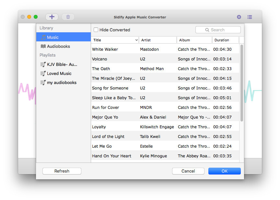Click the KJV Bible- Au... playlist icon

[x=43, y=64]
